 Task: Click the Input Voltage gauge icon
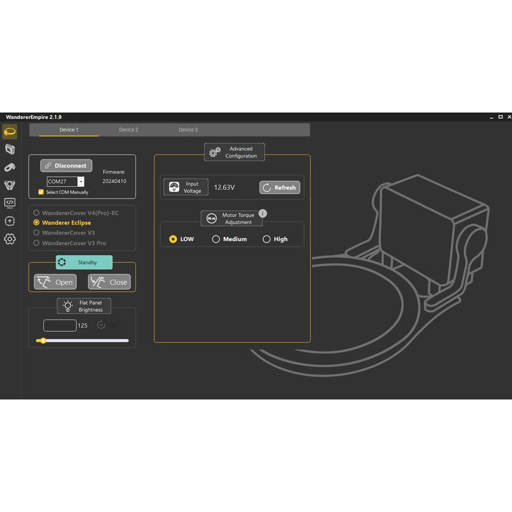pyautogui.click(x=174, y=187)
